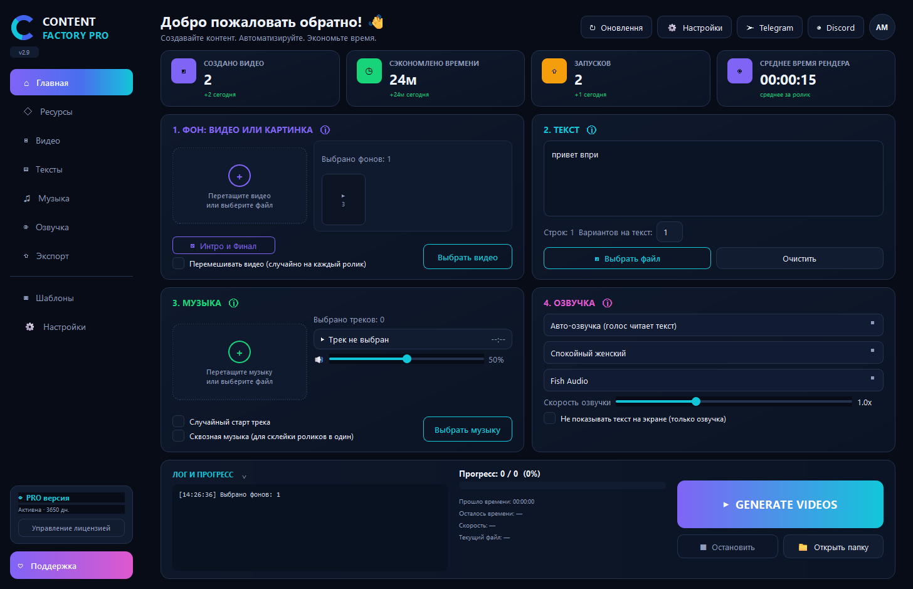Click the gear icon in top Настройки button

[x=672, y=28]
